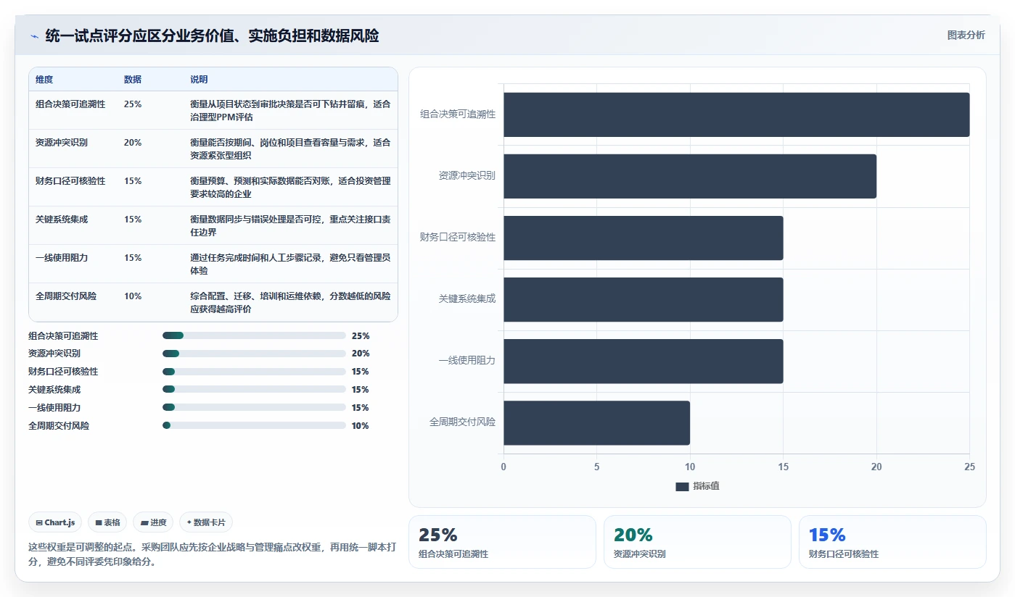
Task: Click the 财务口径可核验性 progress bar
Action: click(x=254, y=372)
